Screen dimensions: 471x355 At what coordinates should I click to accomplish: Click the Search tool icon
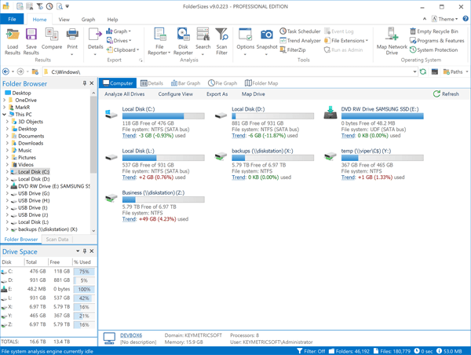(x=203, y=35)
